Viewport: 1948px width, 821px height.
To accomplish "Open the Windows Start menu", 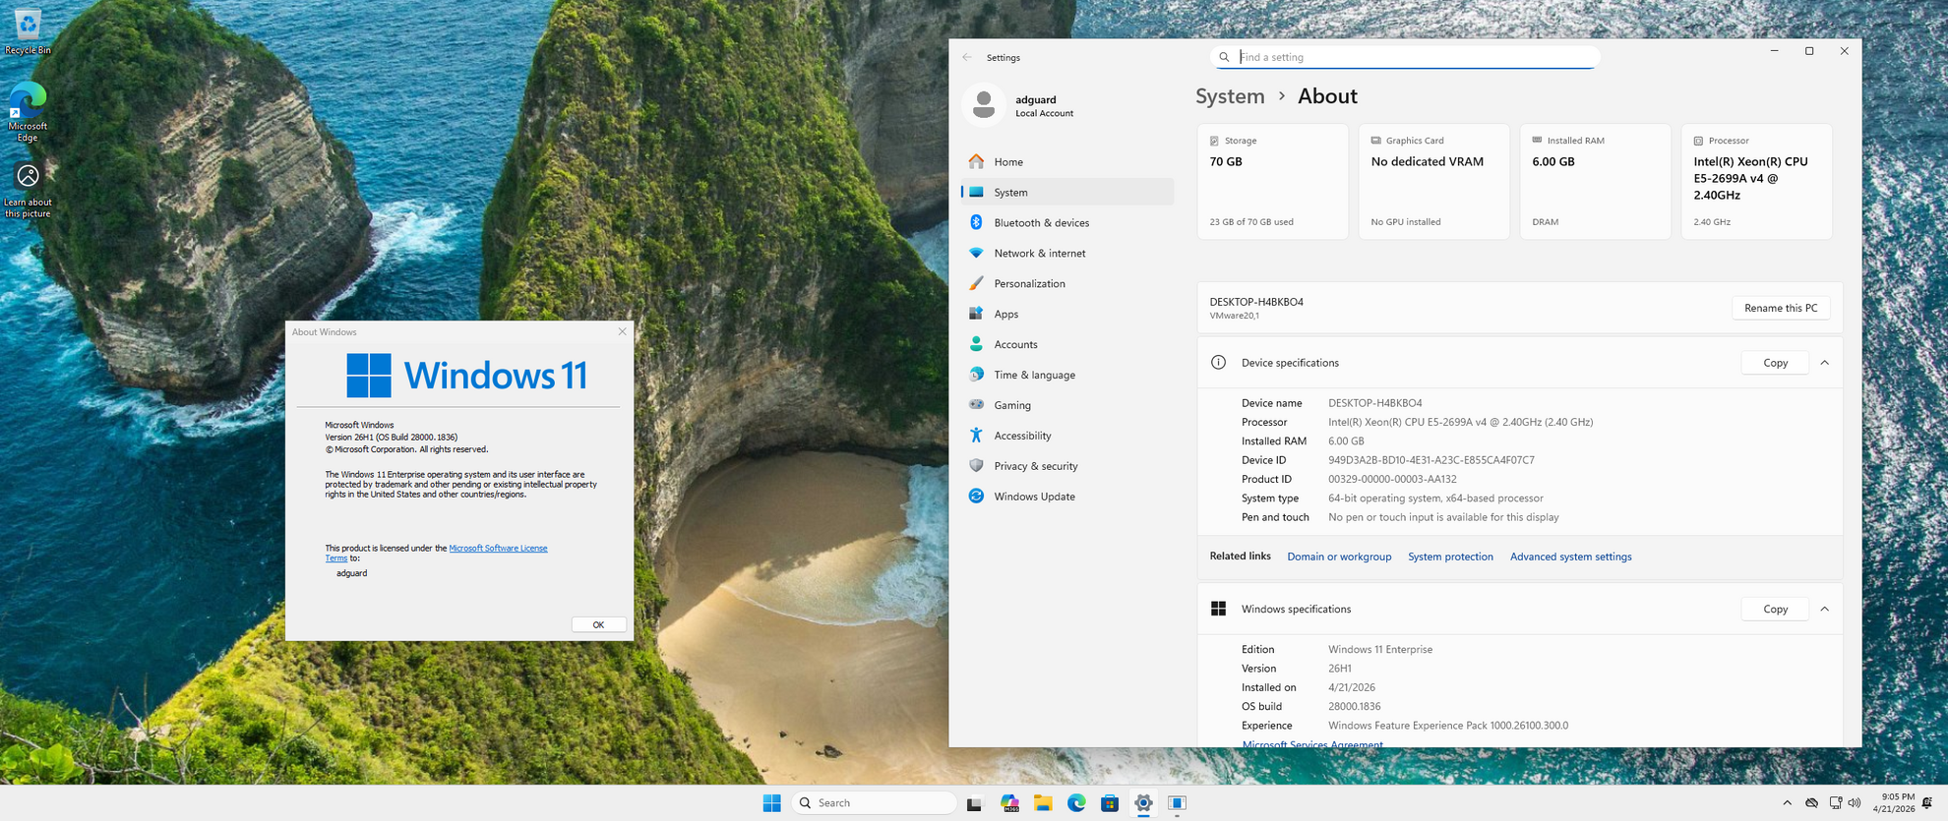I will [771, 803].
